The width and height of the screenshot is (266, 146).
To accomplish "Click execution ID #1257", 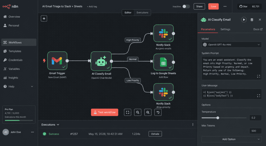I will click(x=74, y=134).
